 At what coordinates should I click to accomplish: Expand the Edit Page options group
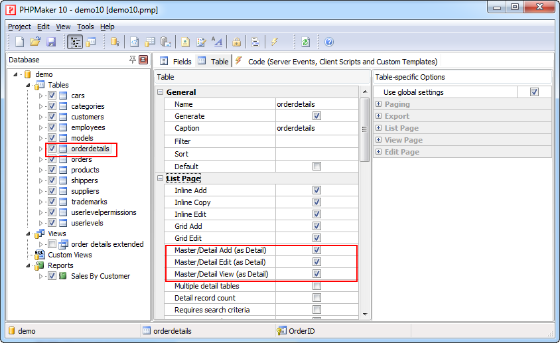pyautogui.click(x=379, y=151)
